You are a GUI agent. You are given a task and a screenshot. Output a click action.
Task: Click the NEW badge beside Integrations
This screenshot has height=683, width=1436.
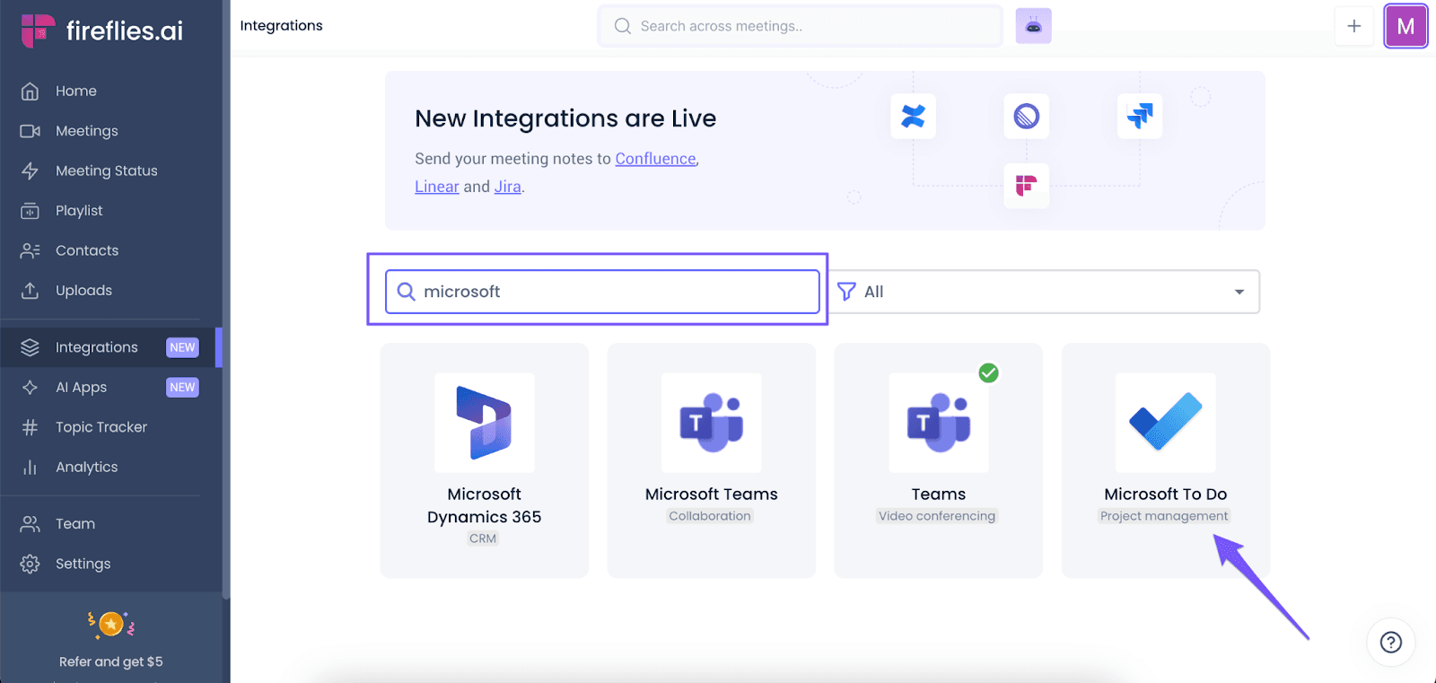click(x=182, y=347)
